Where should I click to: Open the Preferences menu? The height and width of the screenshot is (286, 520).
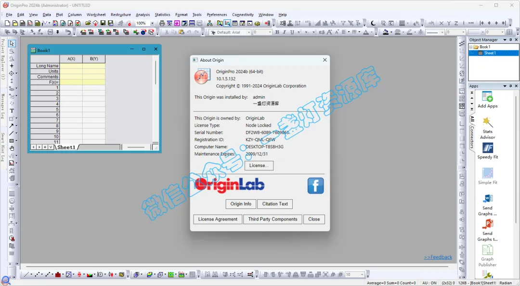pos(217,14)
